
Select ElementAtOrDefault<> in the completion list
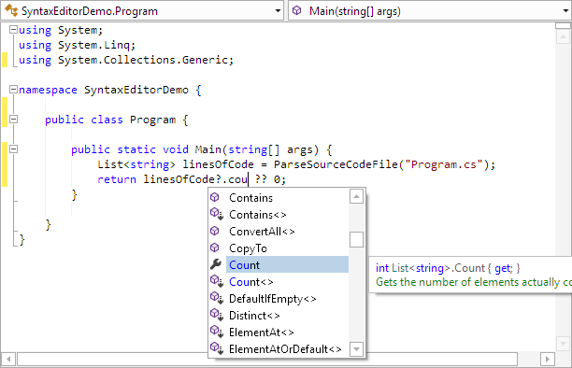287,348
